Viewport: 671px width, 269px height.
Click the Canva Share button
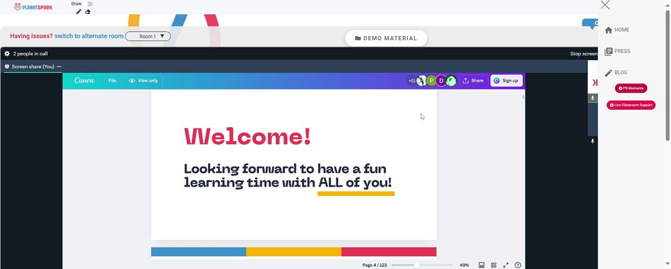[x=473, y=80]
